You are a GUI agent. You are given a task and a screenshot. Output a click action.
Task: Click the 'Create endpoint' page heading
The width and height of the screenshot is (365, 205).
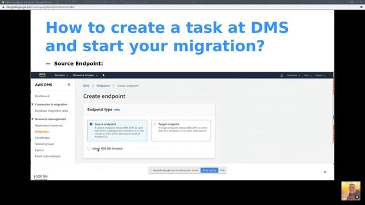tap(104, 96)
